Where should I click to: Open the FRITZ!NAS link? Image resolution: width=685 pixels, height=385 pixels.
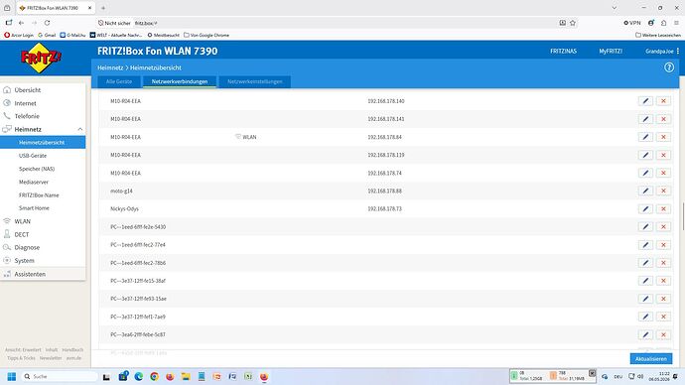click(x=563, y=51)
